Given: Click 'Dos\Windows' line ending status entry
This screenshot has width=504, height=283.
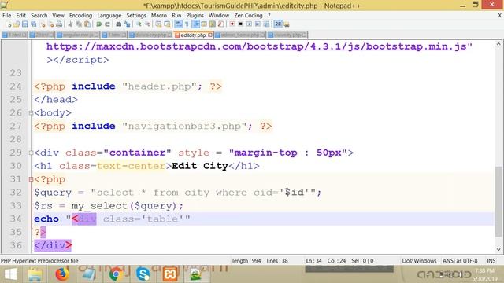Looking at the screenshot, I should point(419,261).
